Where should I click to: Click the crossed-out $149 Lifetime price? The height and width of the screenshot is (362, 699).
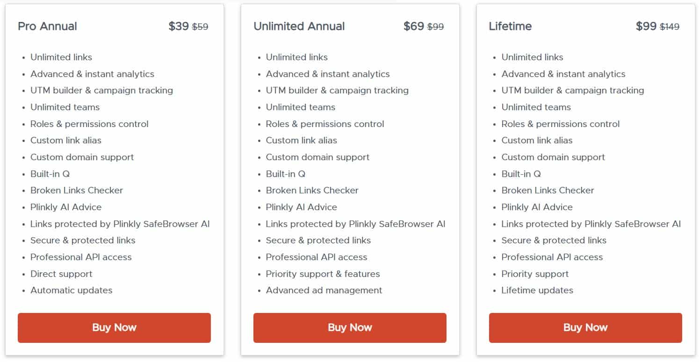coord(669,27)
